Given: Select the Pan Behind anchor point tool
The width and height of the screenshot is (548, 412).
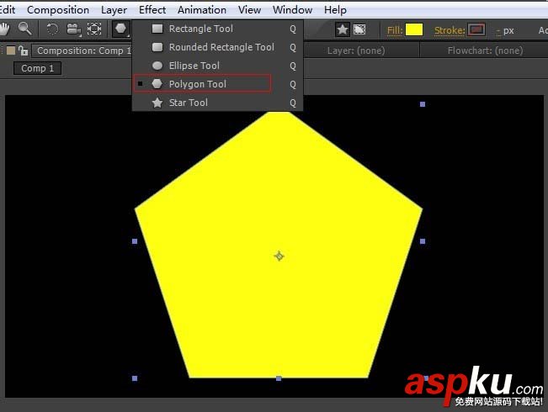Looking at the screenshot, I should (94, 29).
